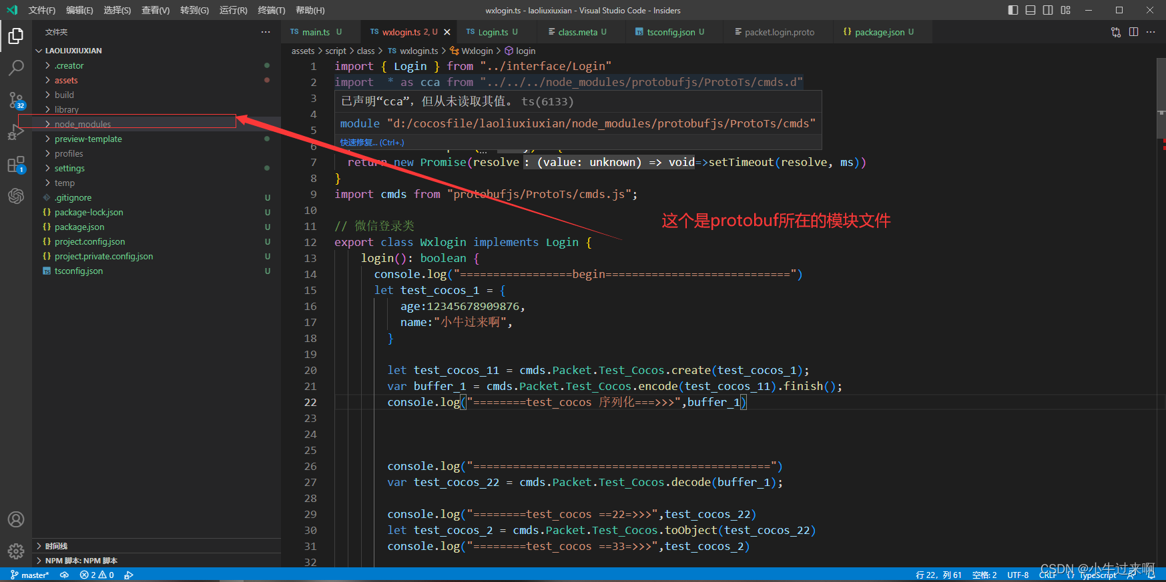Switch master branch in status bar
Viewport: 1166px width, 582px height.
point(30,575)
